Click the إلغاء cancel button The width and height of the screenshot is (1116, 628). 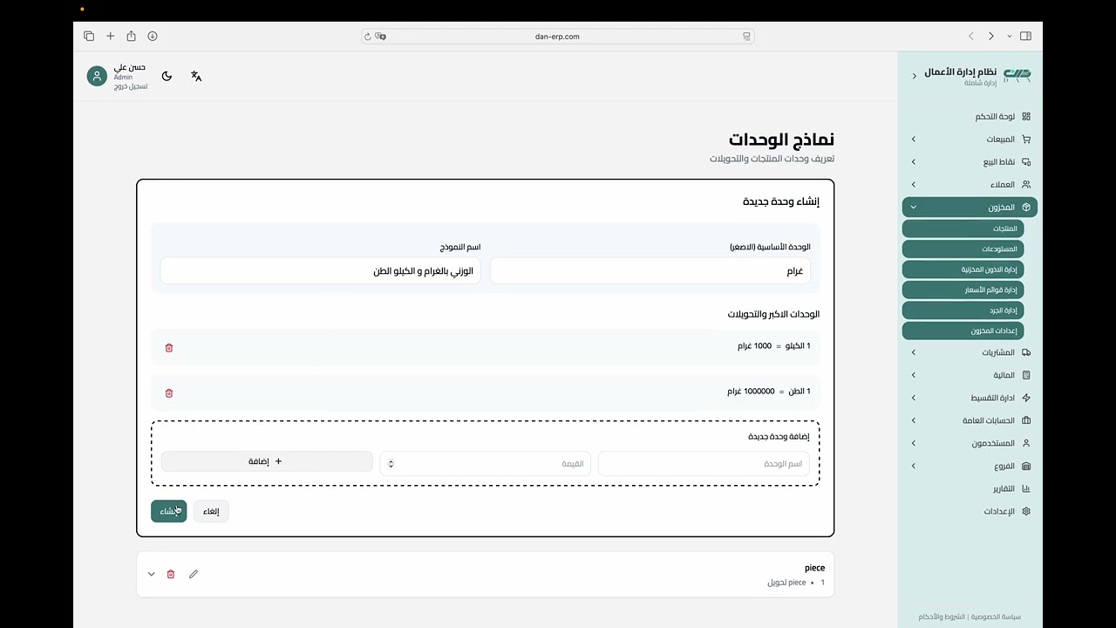(x=211, y=511)
